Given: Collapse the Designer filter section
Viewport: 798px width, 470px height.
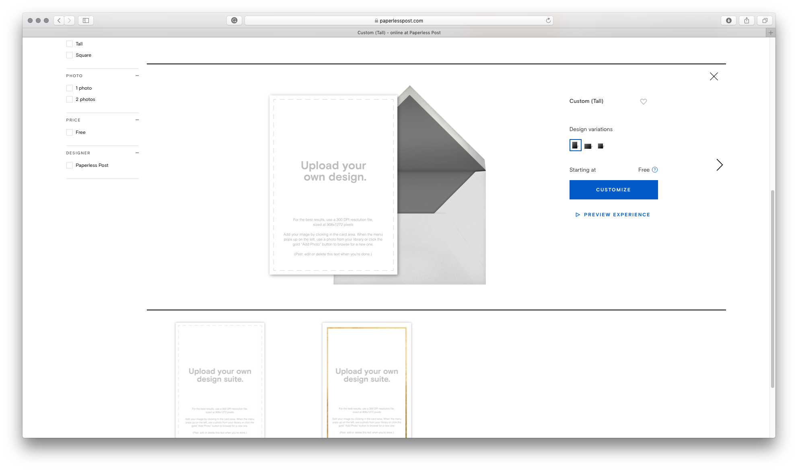Looking at the screenshot, I should coord(137,153).
